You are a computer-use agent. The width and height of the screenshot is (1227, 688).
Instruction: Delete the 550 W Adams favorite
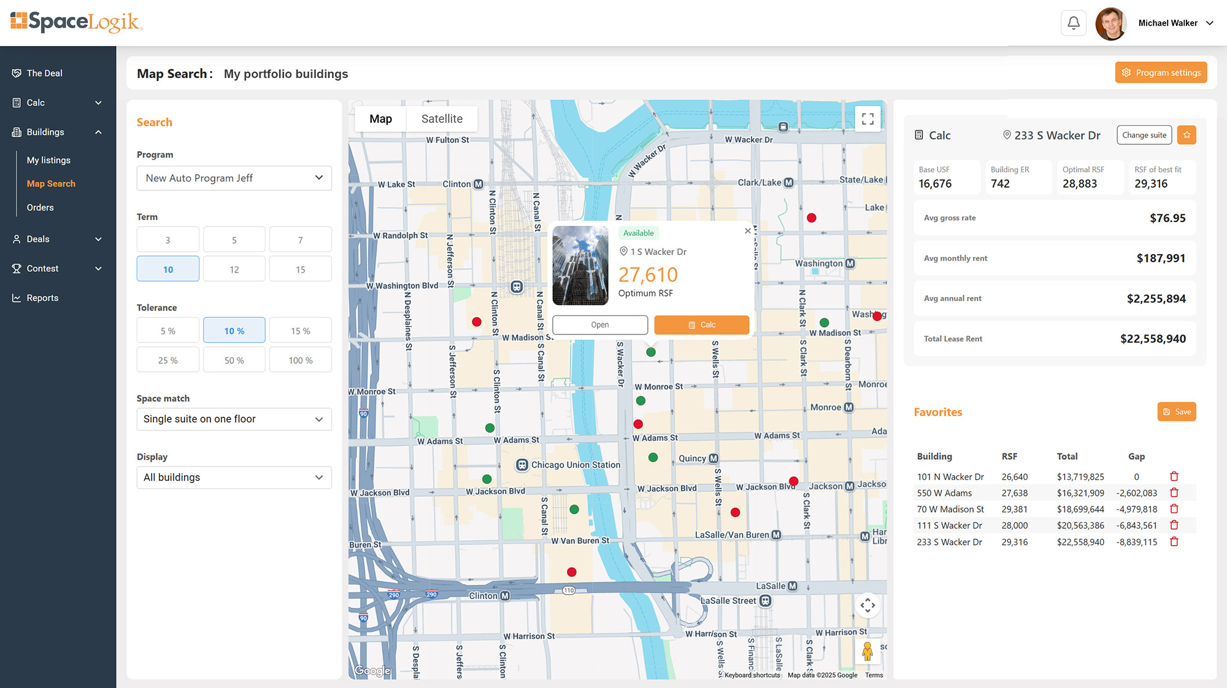[1175, 492]
